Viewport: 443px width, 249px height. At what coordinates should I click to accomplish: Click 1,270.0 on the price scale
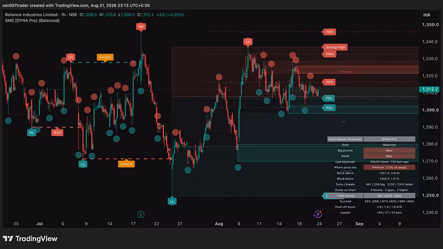point(430,161)
